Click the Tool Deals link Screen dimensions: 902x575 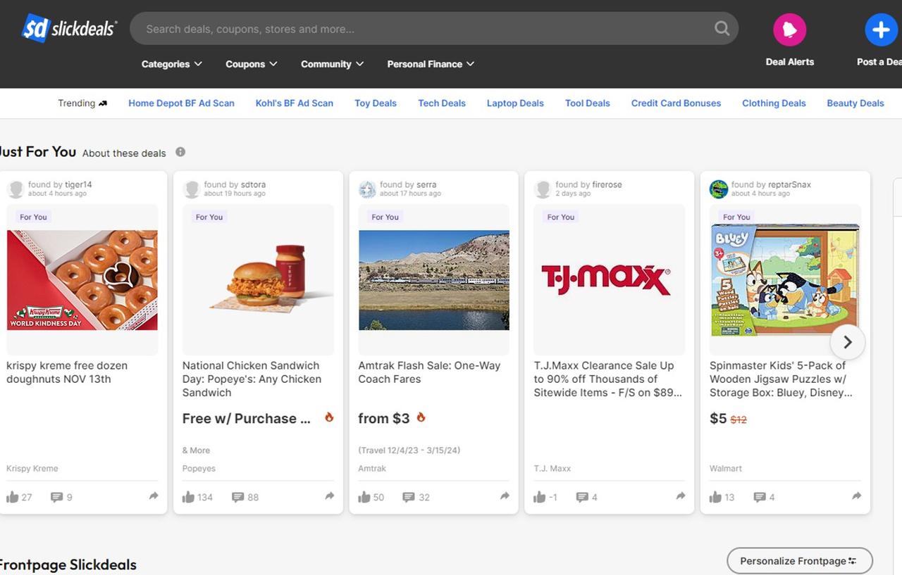coord(588,103)
